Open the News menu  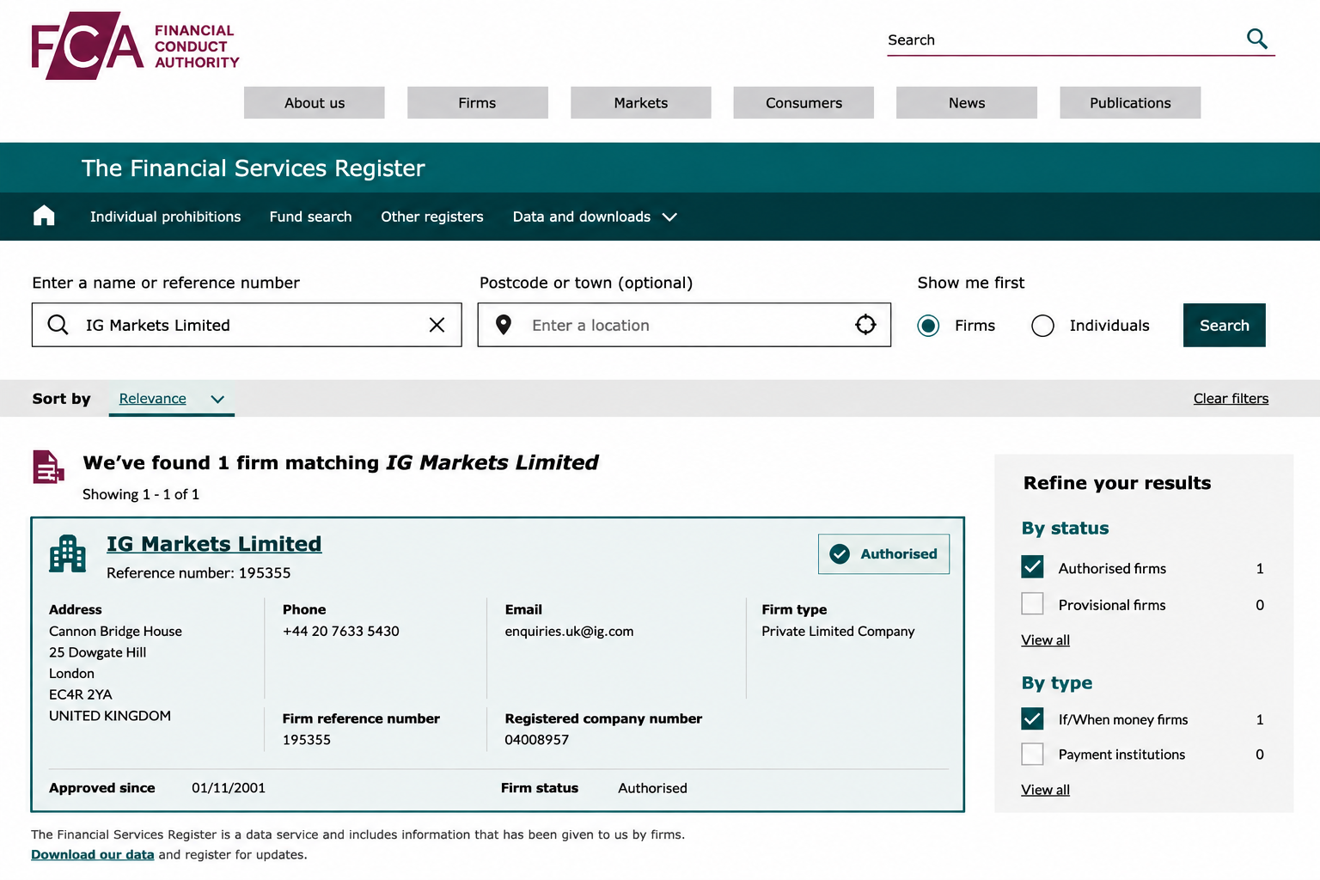[967, 102]
